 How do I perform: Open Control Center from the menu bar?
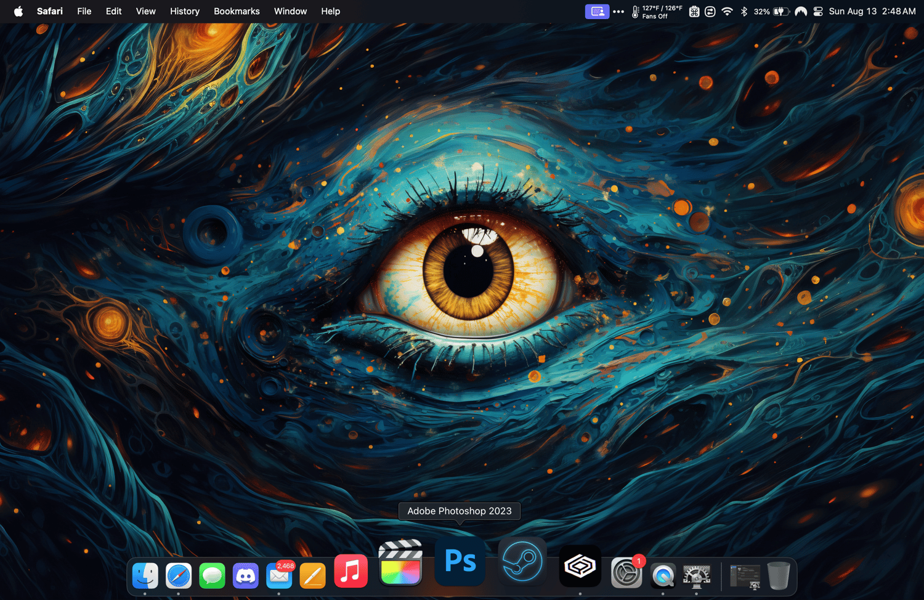pos(818,11)
